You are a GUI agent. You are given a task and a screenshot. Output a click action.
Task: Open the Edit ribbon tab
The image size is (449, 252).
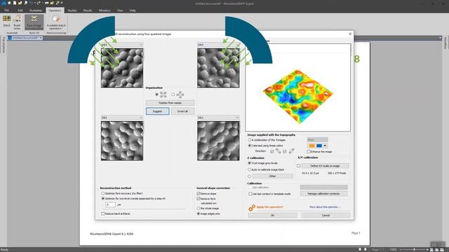[x=20, y=10]
